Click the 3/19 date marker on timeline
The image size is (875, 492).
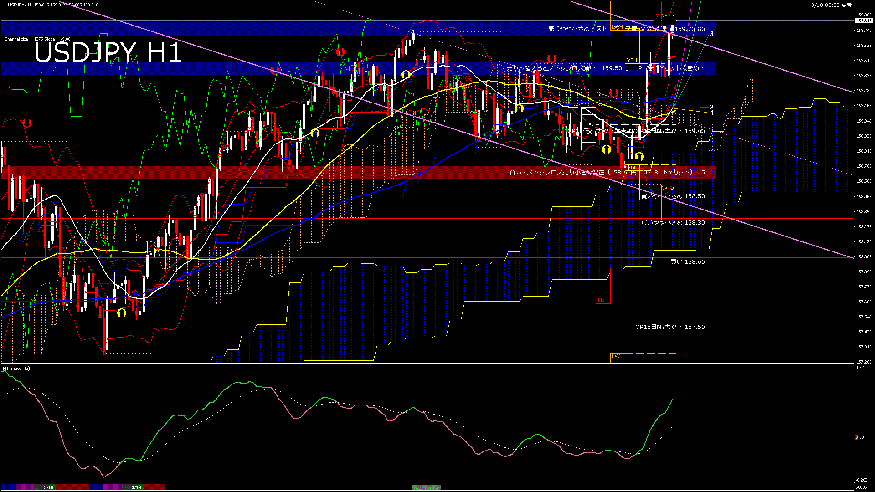136,487
